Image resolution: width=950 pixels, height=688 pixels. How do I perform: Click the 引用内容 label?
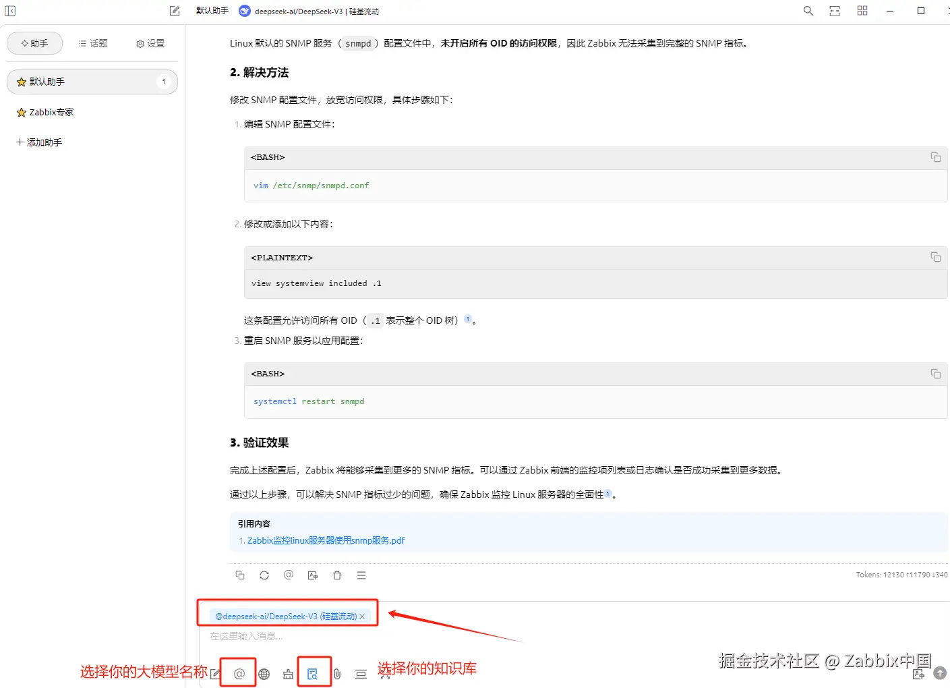[x=254, y=523]
